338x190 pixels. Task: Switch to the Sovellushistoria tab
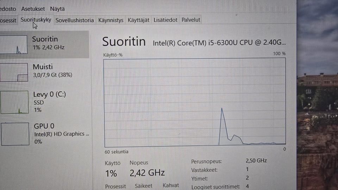[75, 20]
